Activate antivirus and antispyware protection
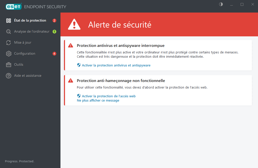Image resolution: width=258 pixels, height=168 pixels. (x=116, y=65)
